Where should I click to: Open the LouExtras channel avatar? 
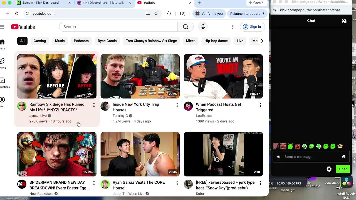click(x=188, y=106)
